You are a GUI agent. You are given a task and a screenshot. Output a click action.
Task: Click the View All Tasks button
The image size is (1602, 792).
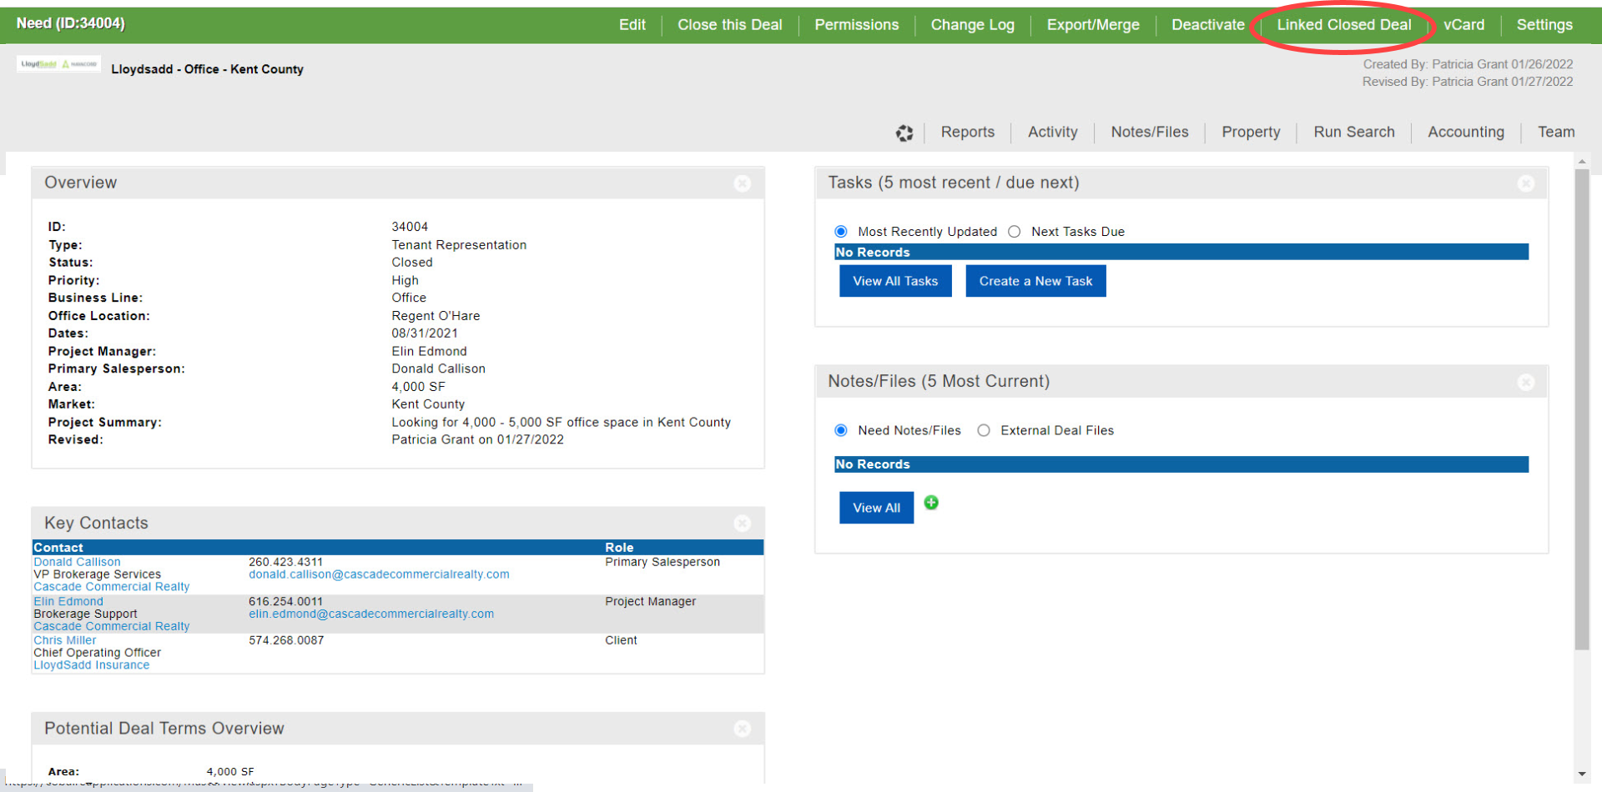pyautogui.click(x=895, y=281)
